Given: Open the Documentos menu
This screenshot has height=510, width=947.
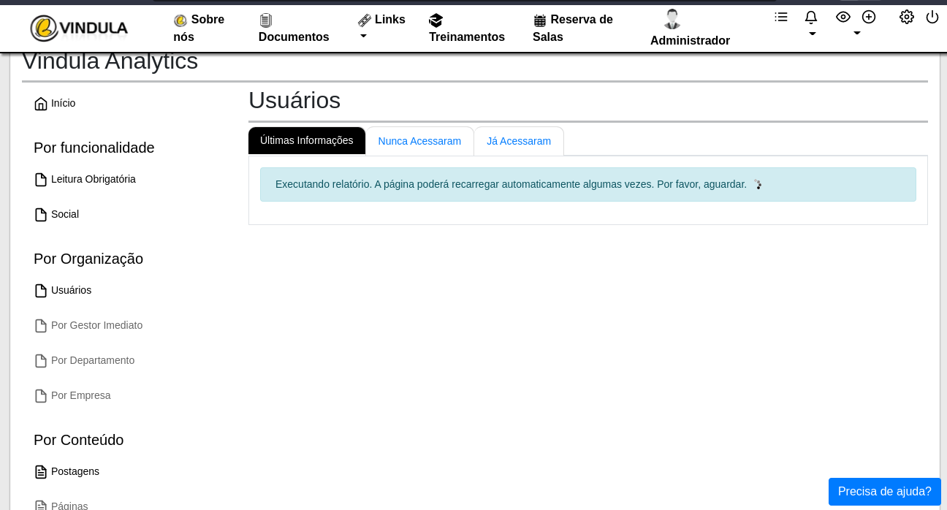Looking at the screenshot, I should (x=294, y=28).
